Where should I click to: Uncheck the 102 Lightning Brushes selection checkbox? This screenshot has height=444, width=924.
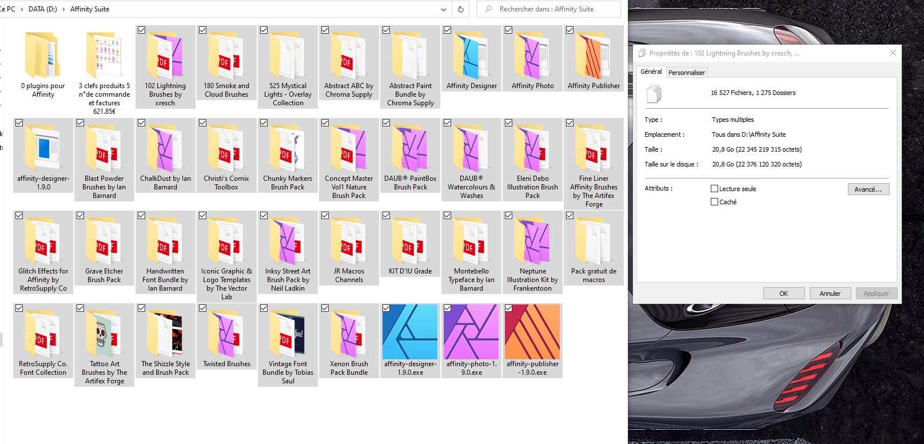pyautogui.click(x=141, y=30)
